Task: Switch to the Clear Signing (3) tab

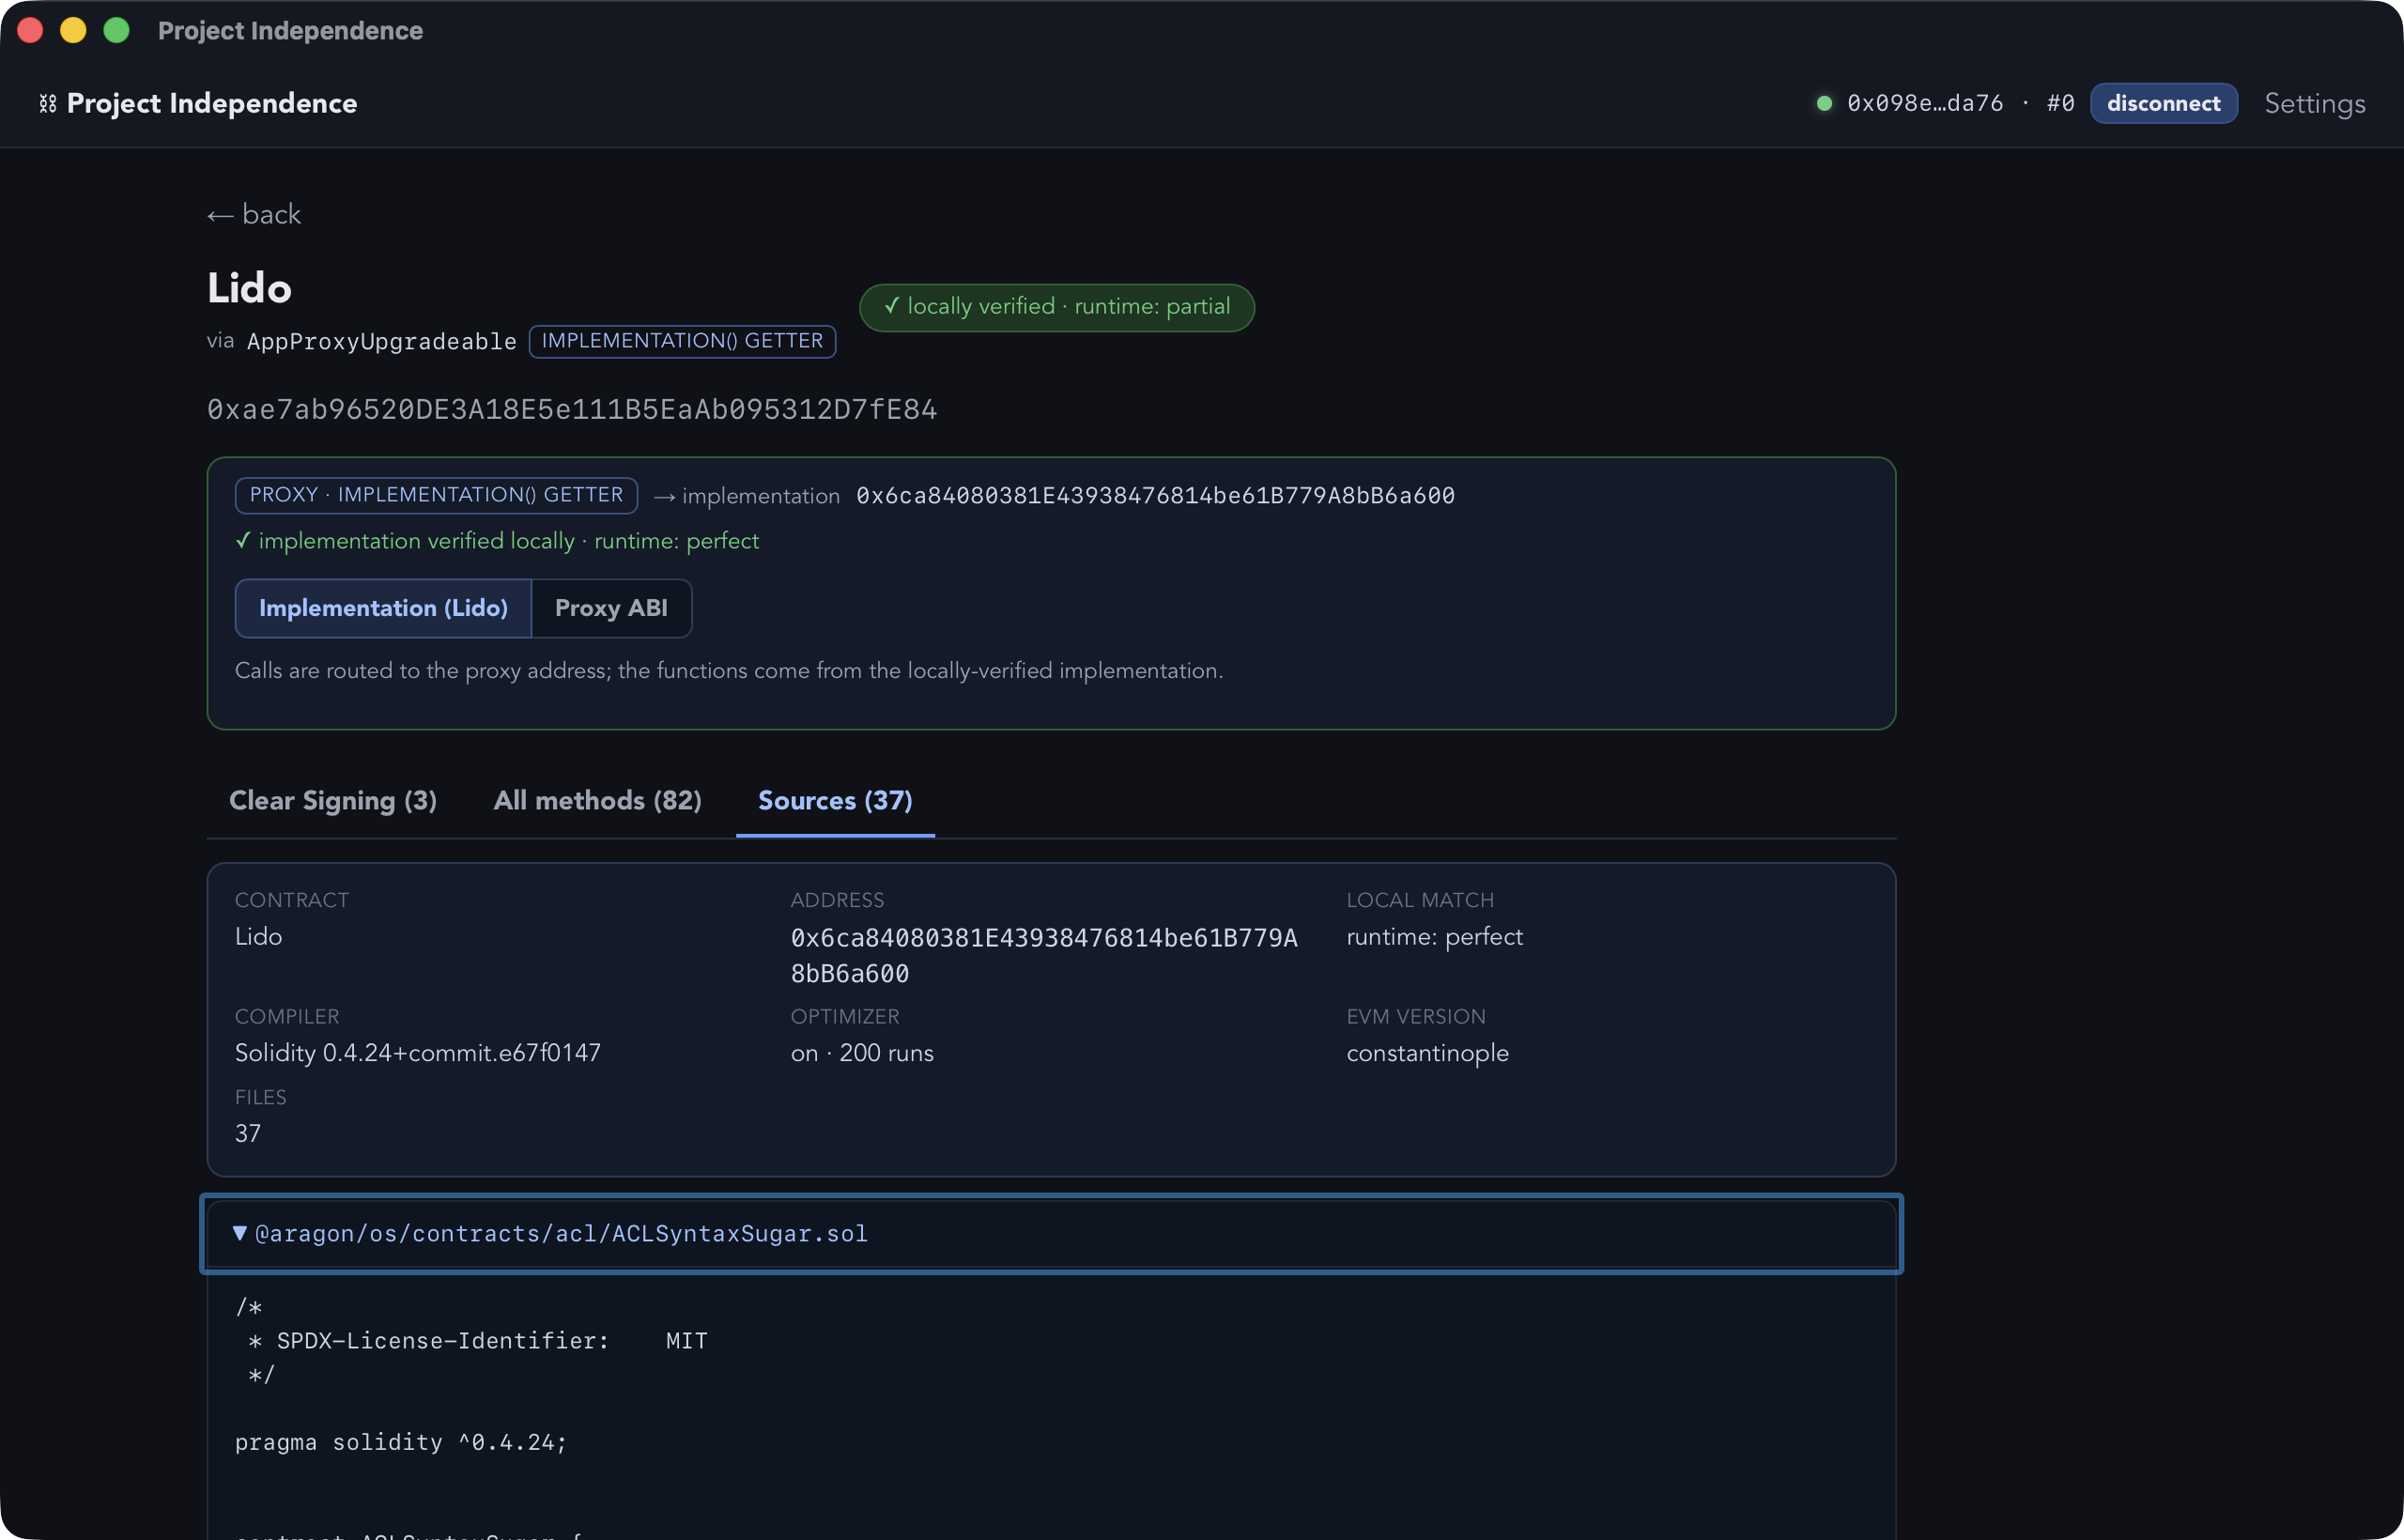Action: (x=333, y=801)
